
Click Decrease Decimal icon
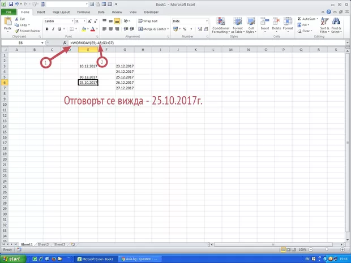click(x=206, y=29)
